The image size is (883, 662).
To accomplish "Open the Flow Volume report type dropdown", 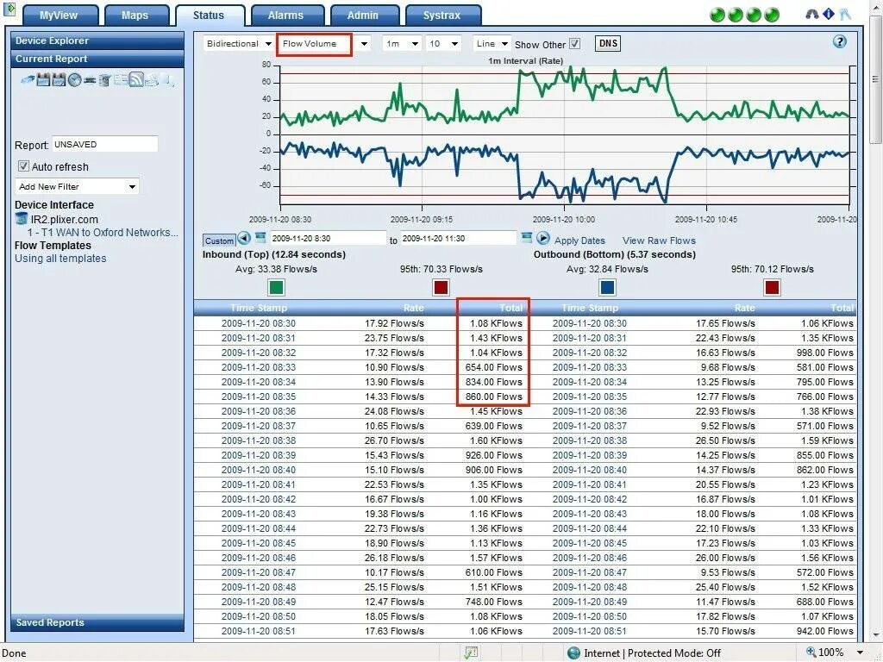I will point(325,44).
